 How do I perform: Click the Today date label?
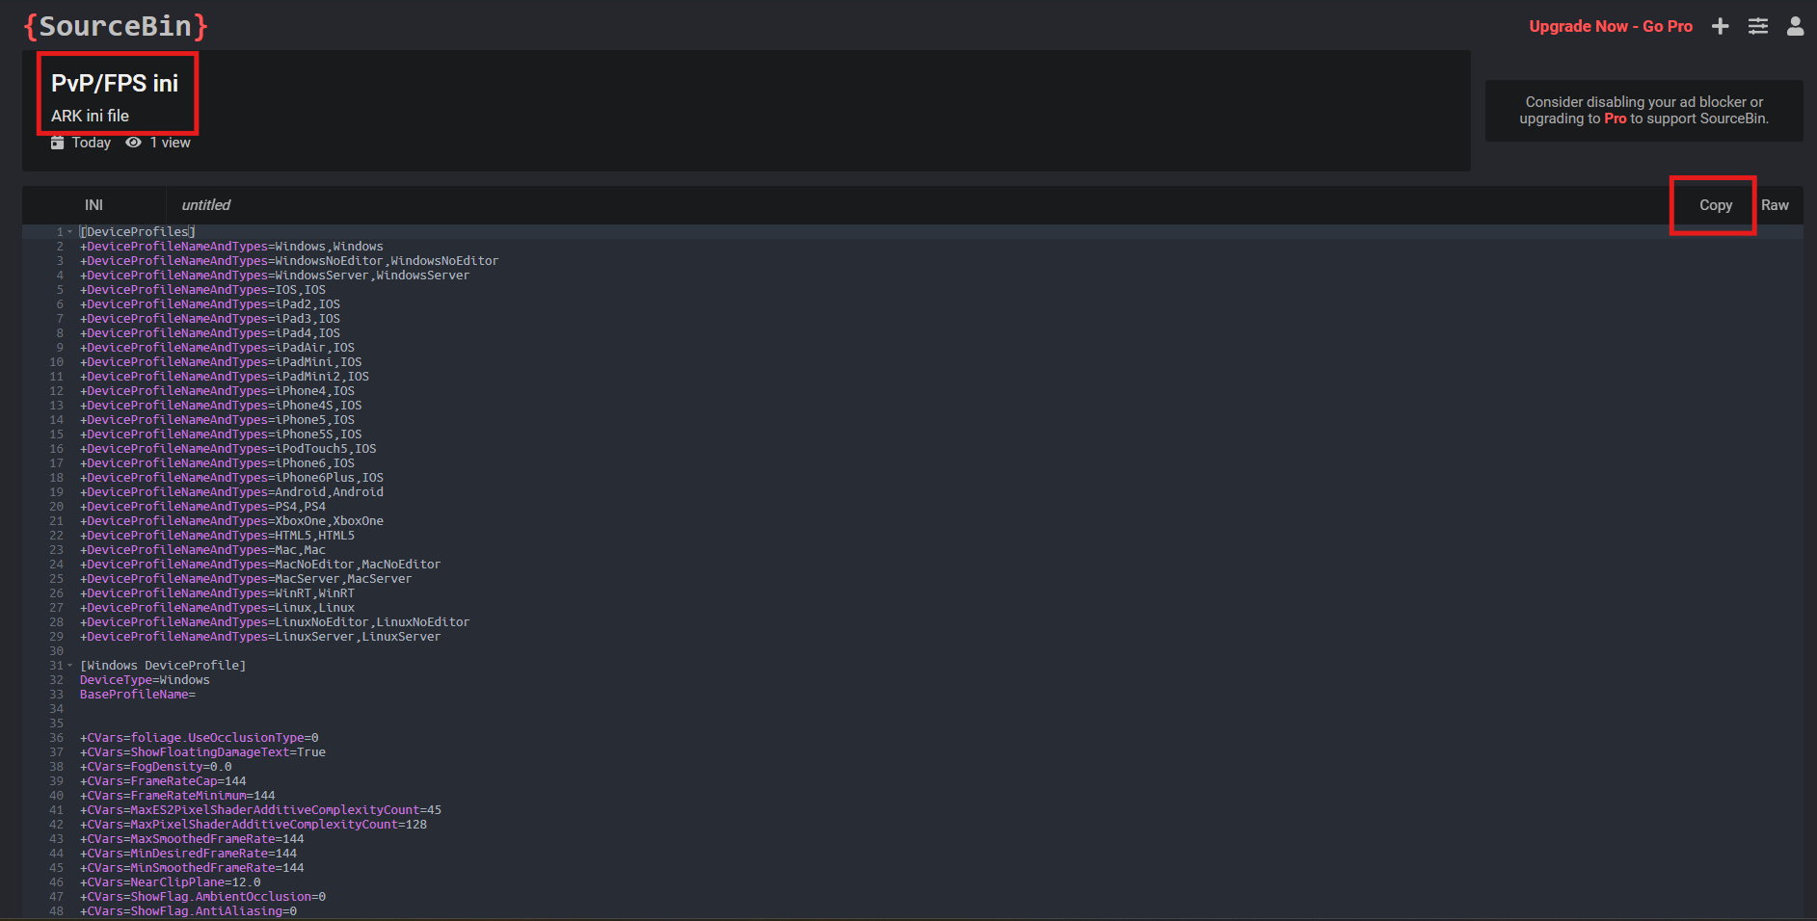click(x=92, y=143)
